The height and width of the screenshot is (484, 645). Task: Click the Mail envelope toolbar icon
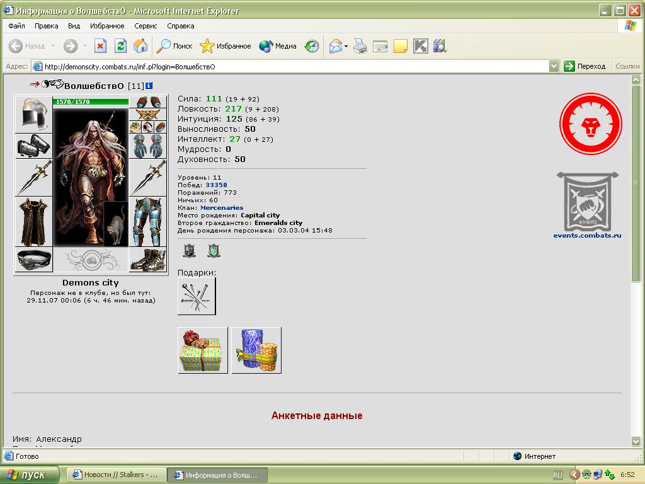[x=336, y=46]
